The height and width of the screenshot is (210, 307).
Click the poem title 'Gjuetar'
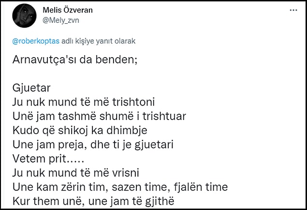click(x=31, y=88)
